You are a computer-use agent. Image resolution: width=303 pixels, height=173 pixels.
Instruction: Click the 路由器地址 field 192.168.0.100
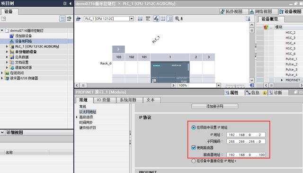(x=246, y=155)
